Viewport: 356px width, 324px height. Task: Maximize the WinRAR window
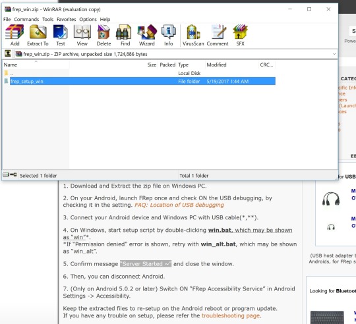309,9
